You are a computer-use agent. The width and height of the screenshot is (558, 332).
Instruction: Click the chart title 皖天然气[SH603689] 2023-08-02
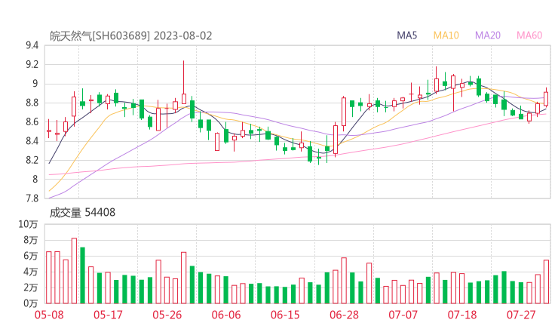(130, 35)
